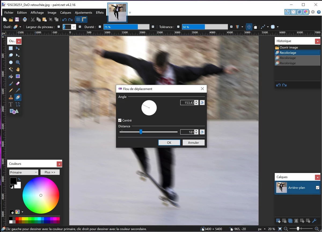The image size is (322, 232).
Task: Open units px selector arrow in status bar
Action: click(x=264, y=229)
